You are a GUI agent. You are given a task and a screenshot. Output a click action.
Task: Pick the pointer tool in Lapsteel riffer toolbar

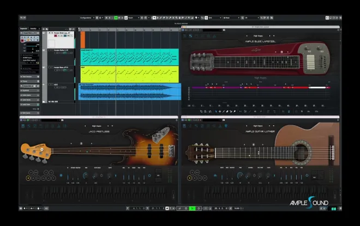pos(216,112)
